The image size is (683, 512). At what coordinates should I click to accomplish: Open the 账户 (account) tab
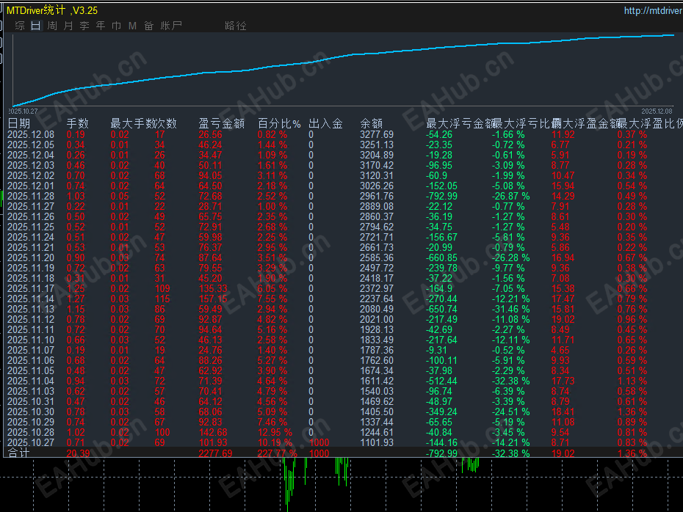(x=171, y=26)
